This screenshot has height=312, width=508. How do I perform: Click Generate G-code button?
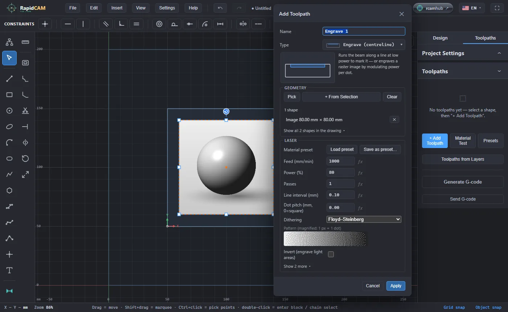point(463,182)
